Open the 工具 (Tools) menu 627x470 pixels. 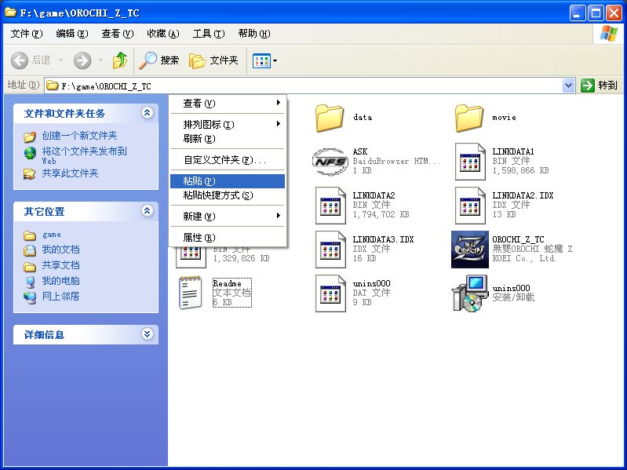pyautogui.click(x=208, y=34)
